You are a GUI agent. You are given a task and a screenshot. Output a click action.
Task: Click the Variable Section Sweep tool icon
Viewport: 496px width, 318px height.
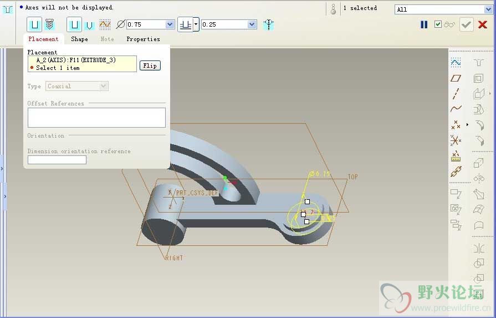[x=479, y=194]
